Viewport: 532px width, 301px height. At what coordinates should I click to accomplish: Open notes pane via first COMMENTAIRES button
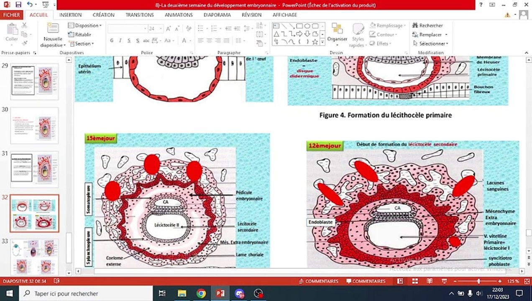pos(318,281)
